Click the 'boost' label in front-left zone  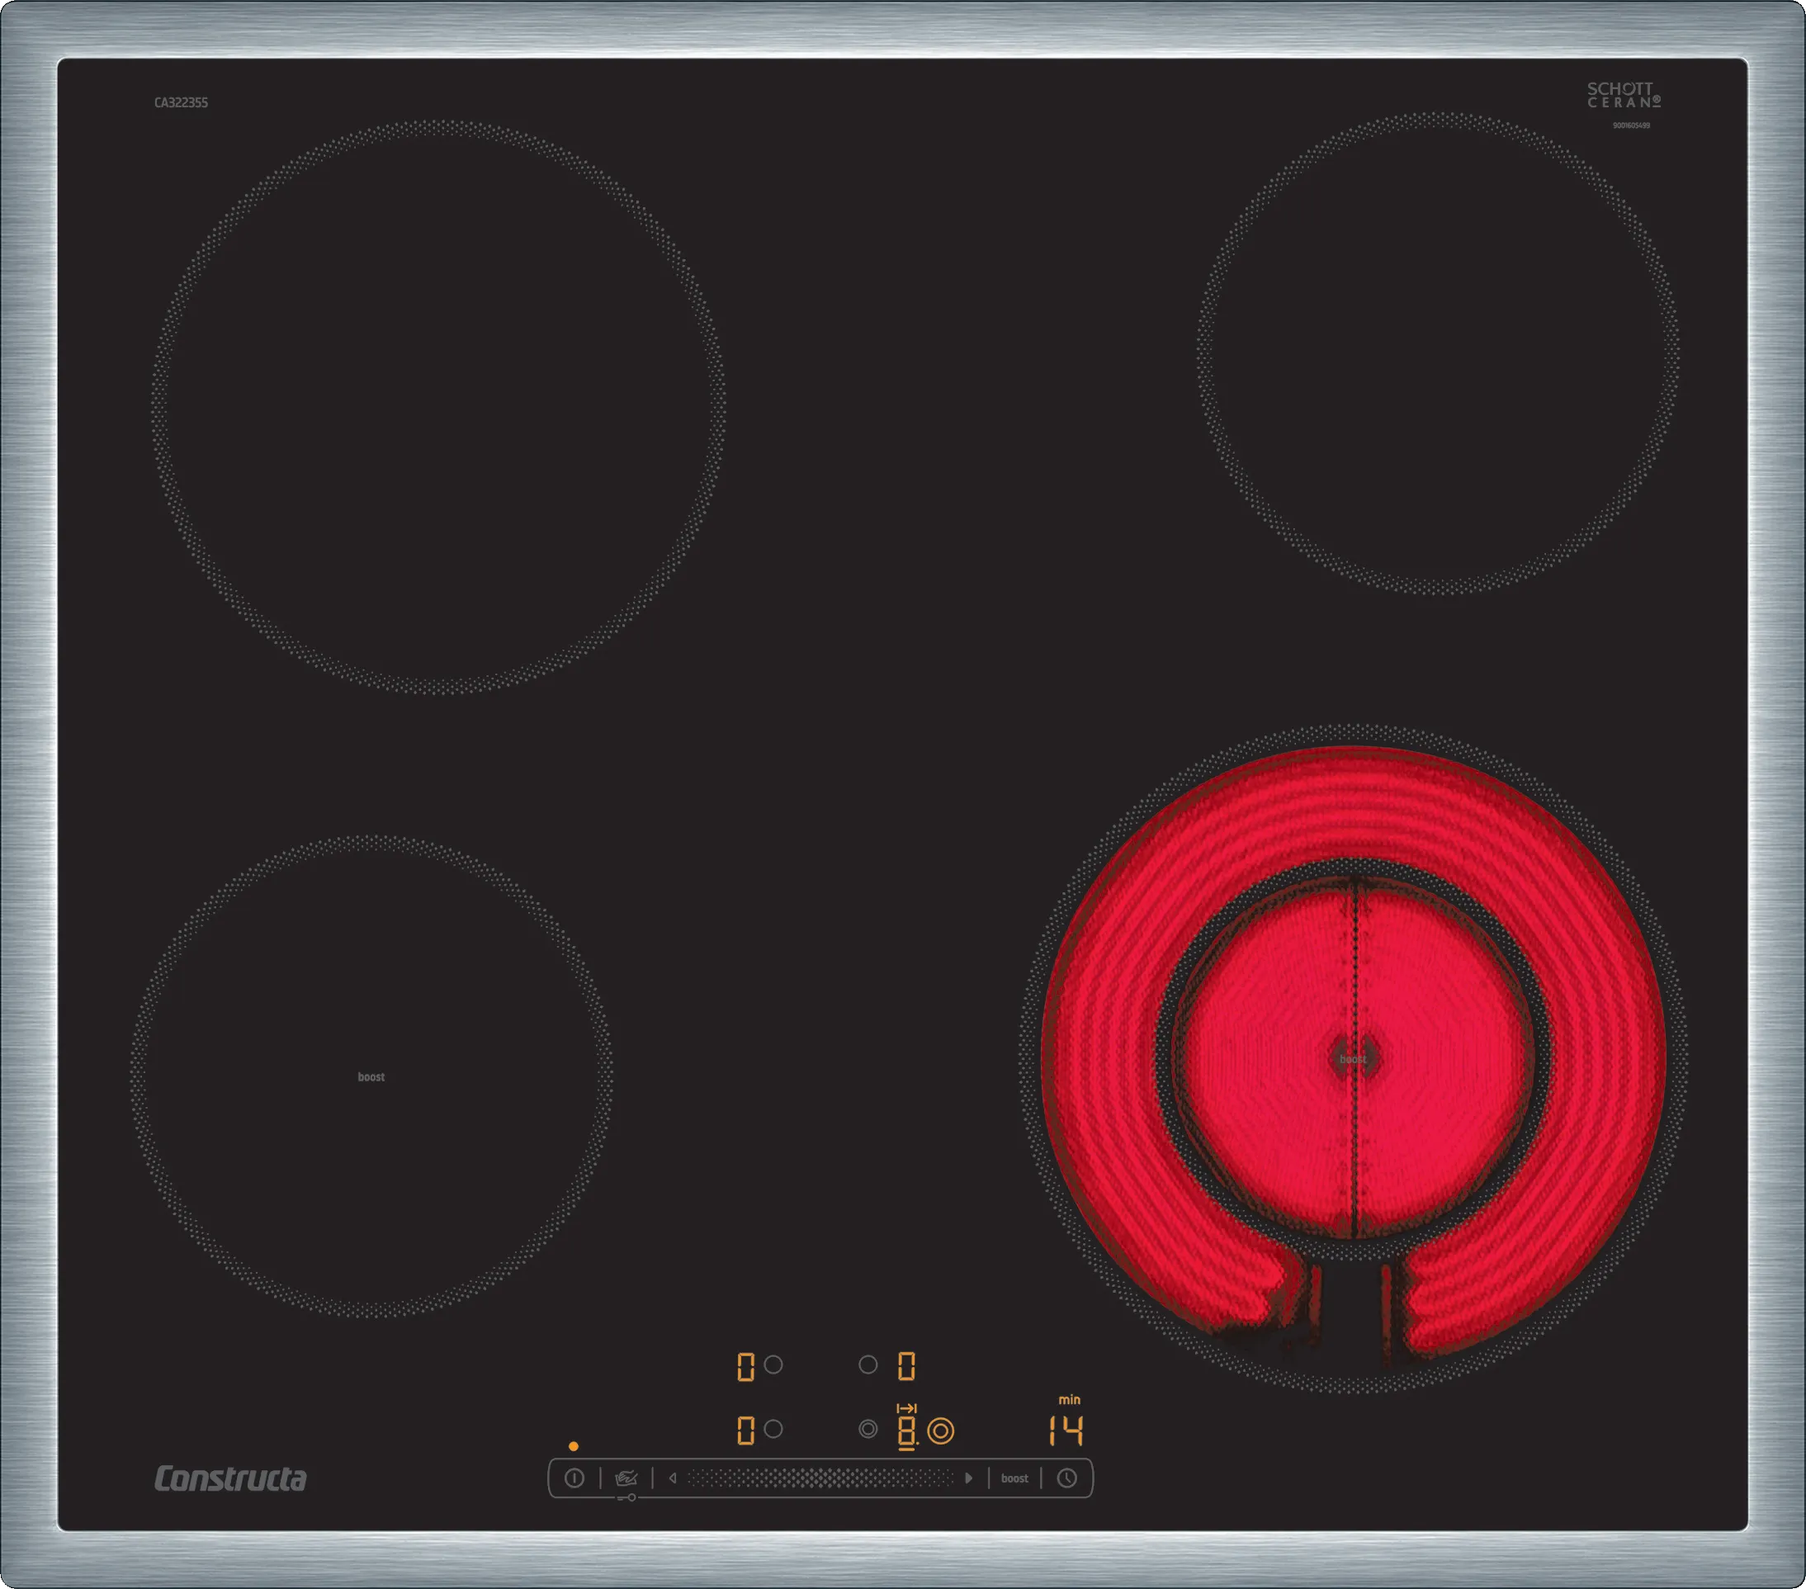[x=371, y=1076]
